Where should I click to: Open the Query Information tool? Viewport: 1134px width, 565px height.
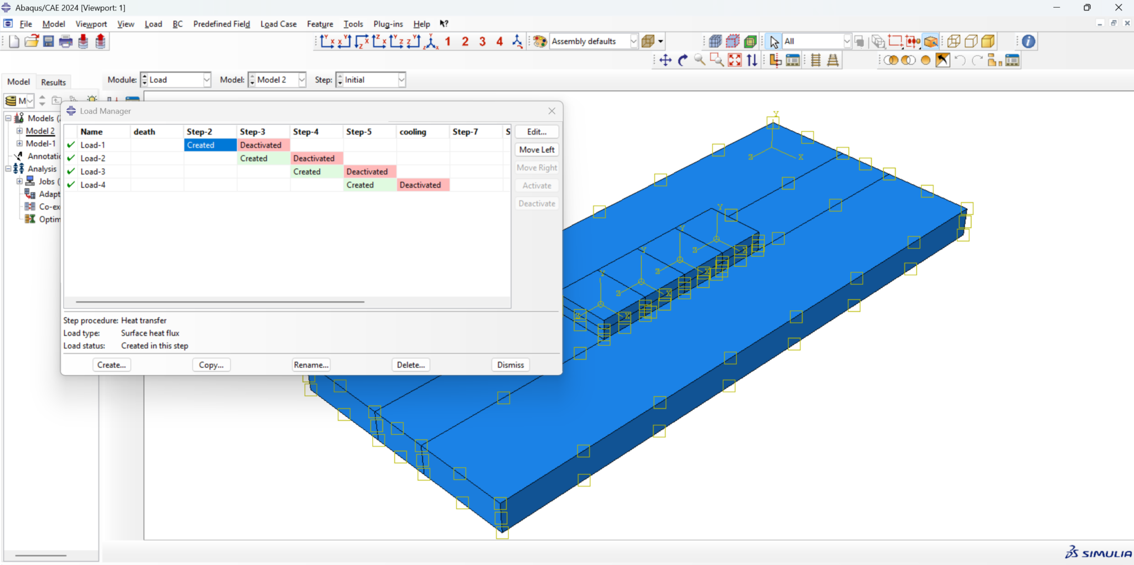coord(1028,41)
